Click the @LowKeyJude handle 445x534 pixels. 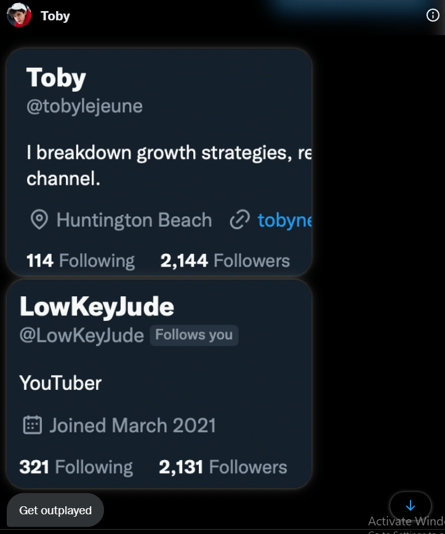click(81, 336)
